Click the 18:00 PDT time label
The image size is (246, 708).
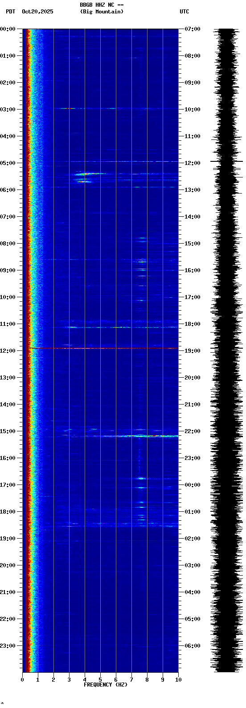click(8, 512)
